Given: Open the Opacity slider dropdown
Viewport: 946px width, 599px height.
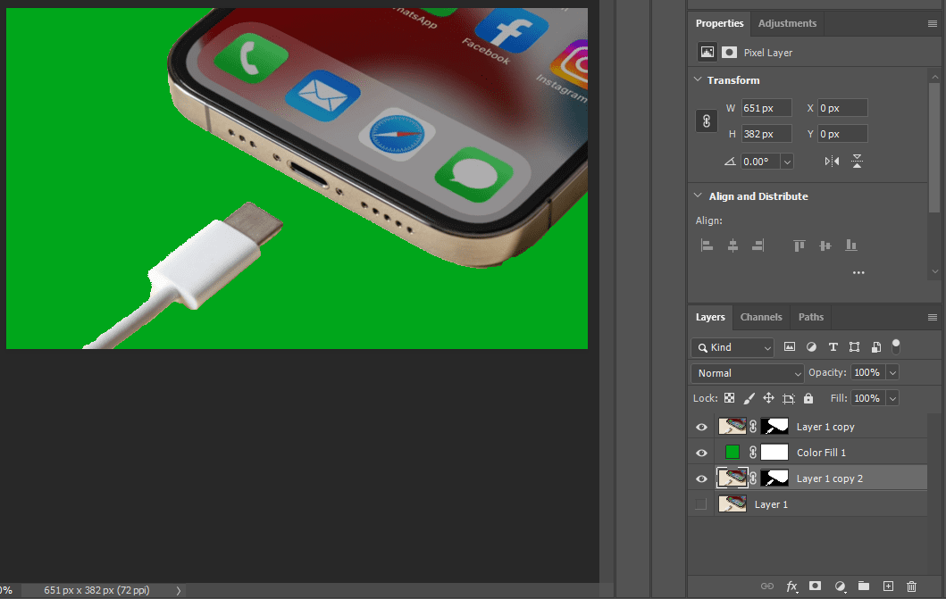Looking at the screenshot, I should (892, 372).
